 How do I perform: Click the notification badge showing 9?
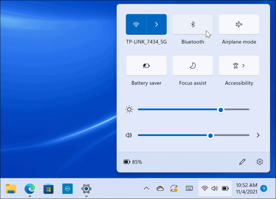[263, 188]
